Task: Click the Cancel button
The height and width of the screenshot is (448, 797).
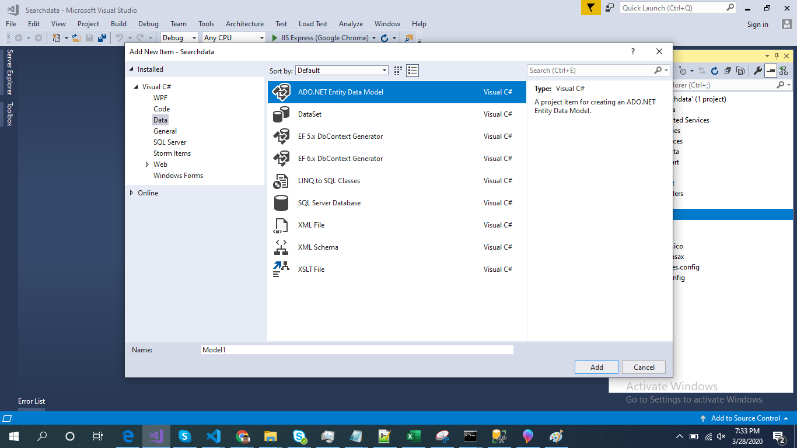Action: (x=644, y=367)
